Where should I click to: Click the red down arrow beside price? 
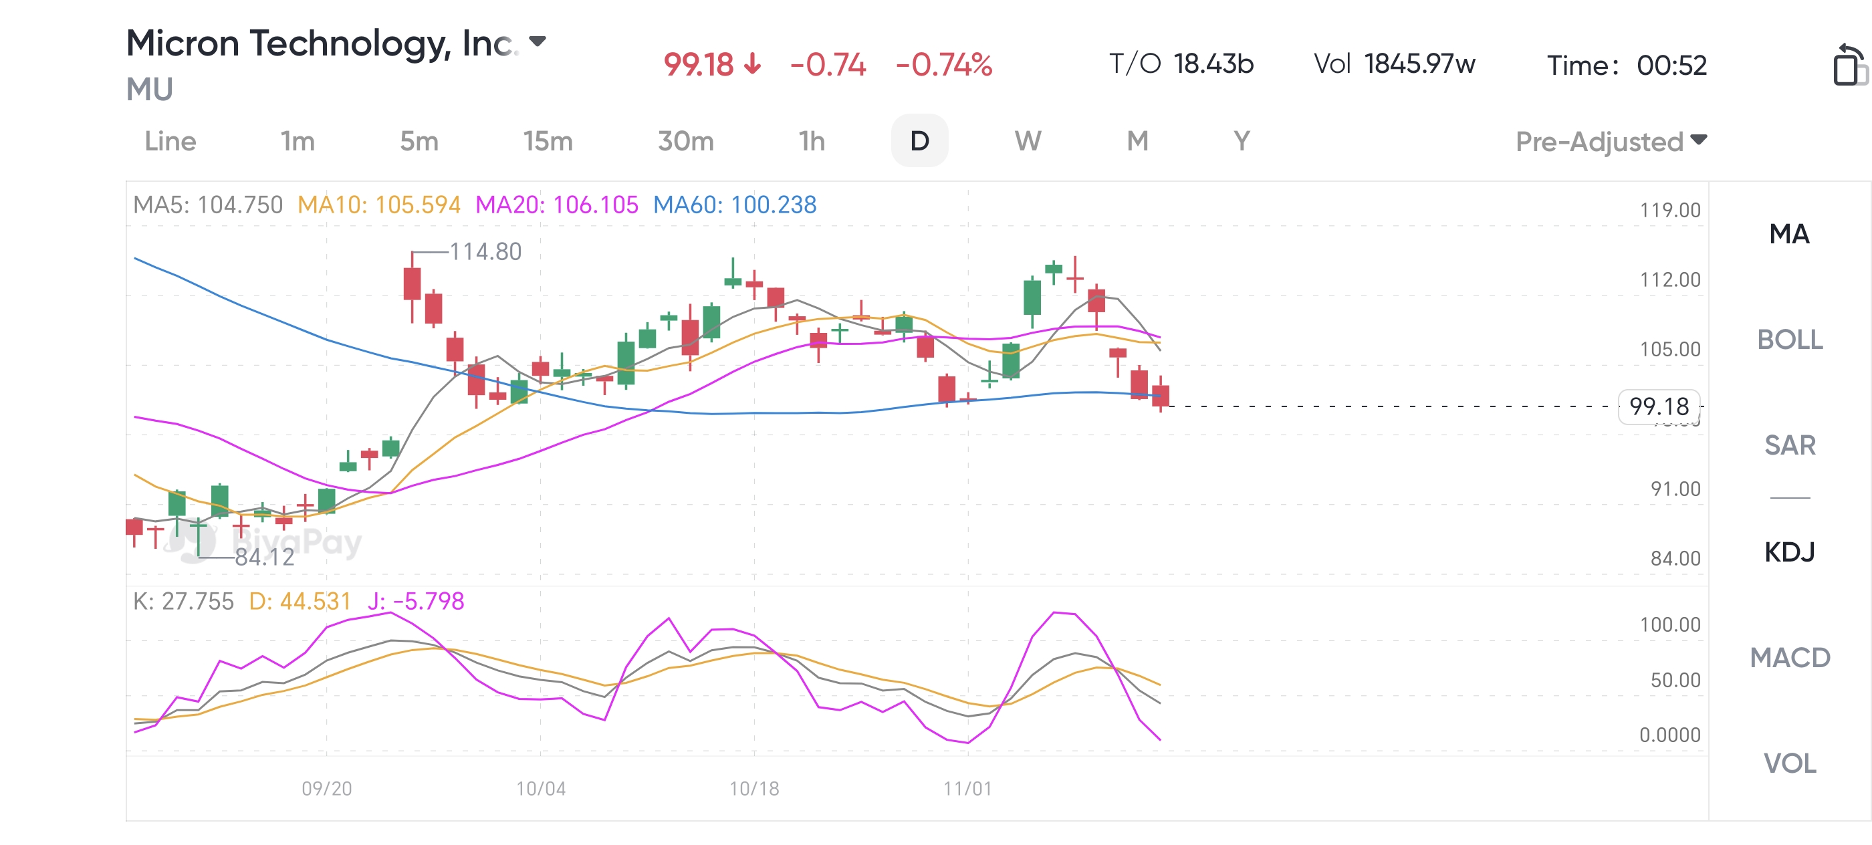pyautogui.click(x=753, y=65)
